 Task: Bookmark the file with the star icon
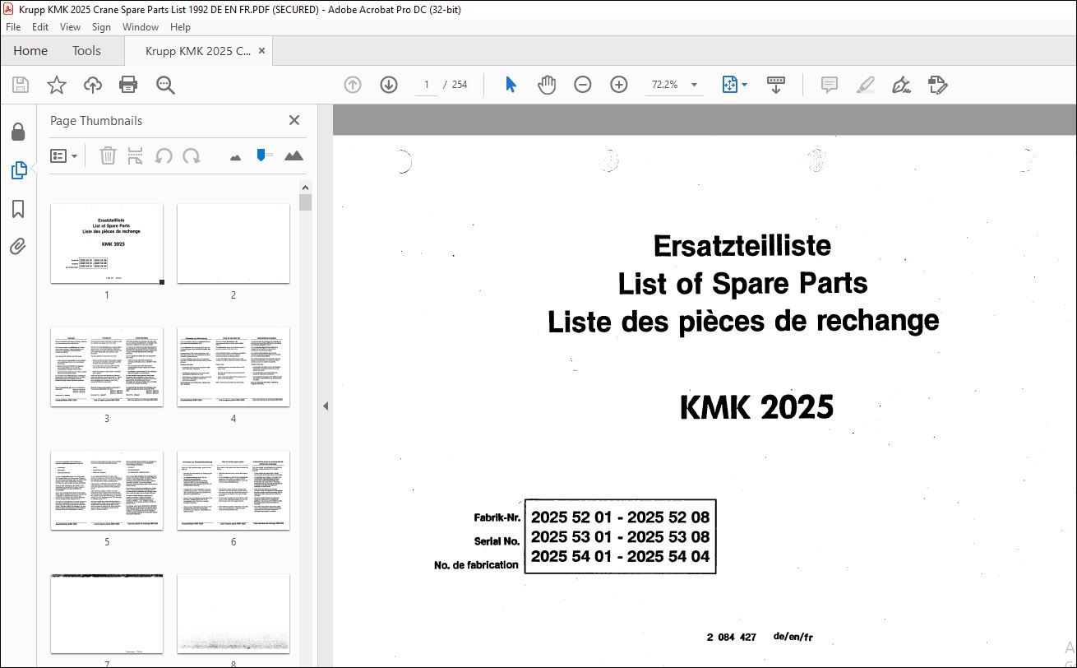(x=56, y=85)
